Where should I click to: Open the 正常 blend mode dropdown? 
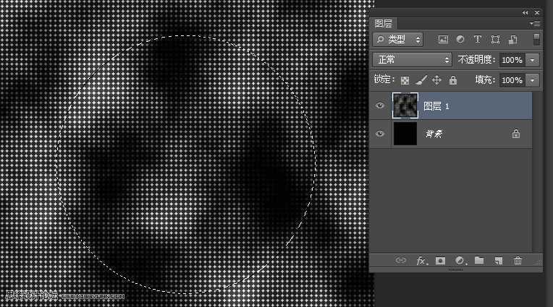pos(412,60)
